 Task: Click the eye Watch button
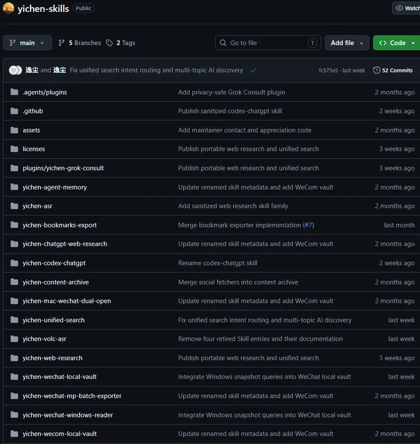(406, 8)
